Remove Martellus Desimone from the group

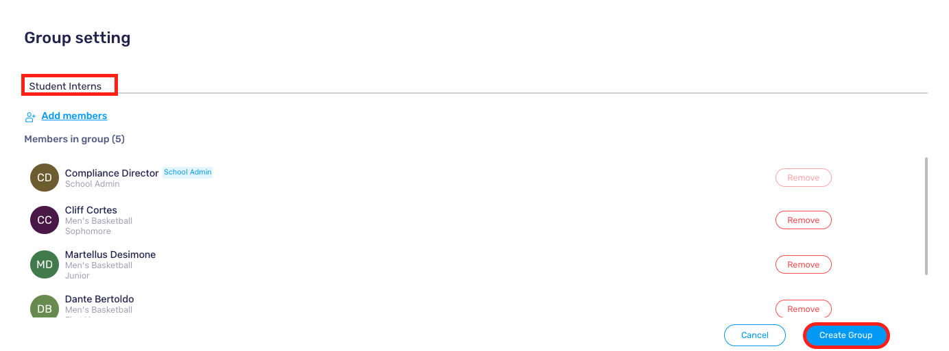coord(803,265)
